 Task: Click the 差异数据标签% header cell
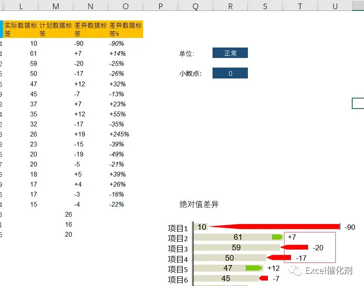126,29
